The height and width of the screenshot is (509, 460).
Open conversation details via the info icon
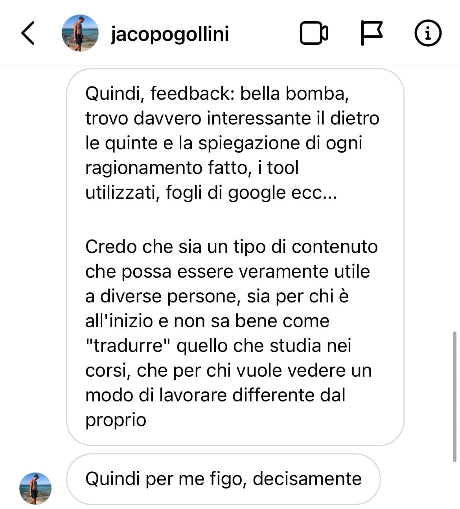coord(428,33)
